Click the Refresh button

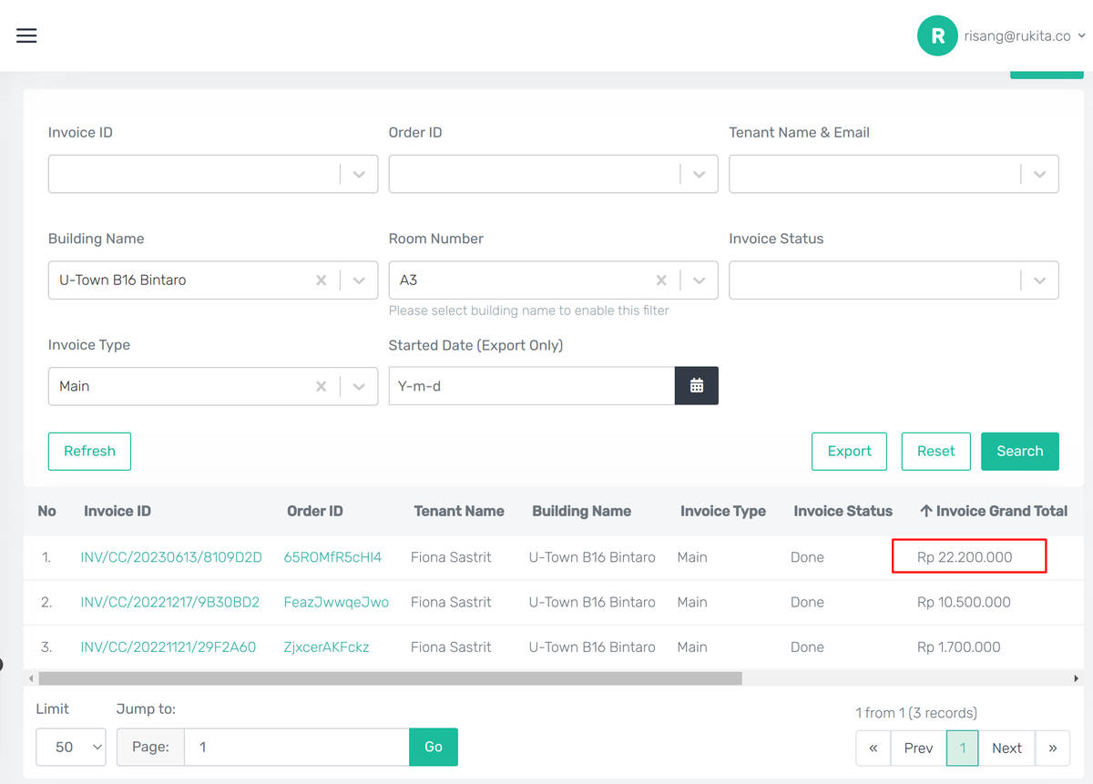pos(89,451)
